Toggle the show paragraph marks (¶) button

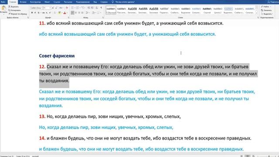(x=101, y=8)
